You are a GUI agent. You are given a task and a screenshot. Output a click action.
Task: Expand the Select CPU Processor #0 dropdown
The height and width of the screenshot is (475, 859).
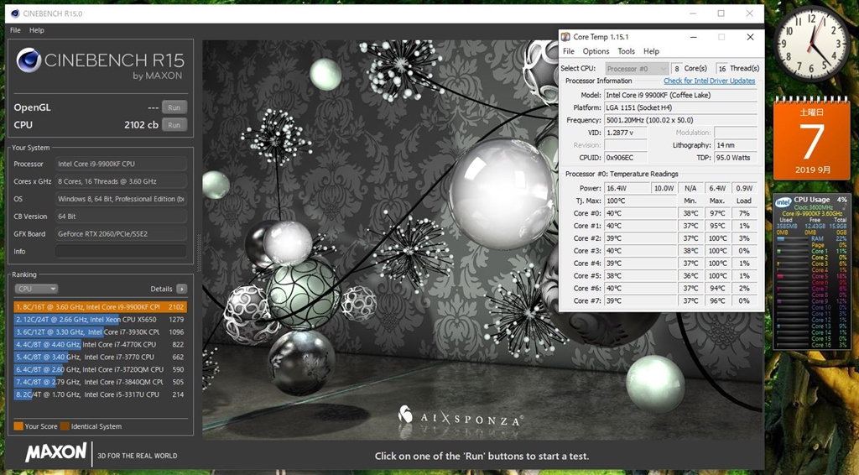[636, 68]
